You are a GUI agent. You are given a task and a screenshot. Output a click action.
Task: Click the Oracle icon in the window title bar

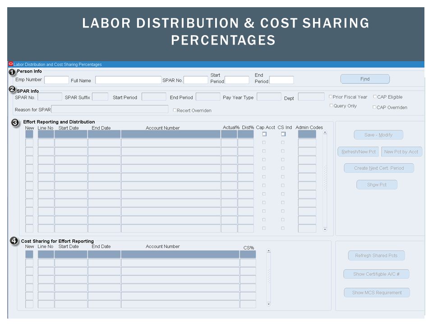[x=11, y=64]
